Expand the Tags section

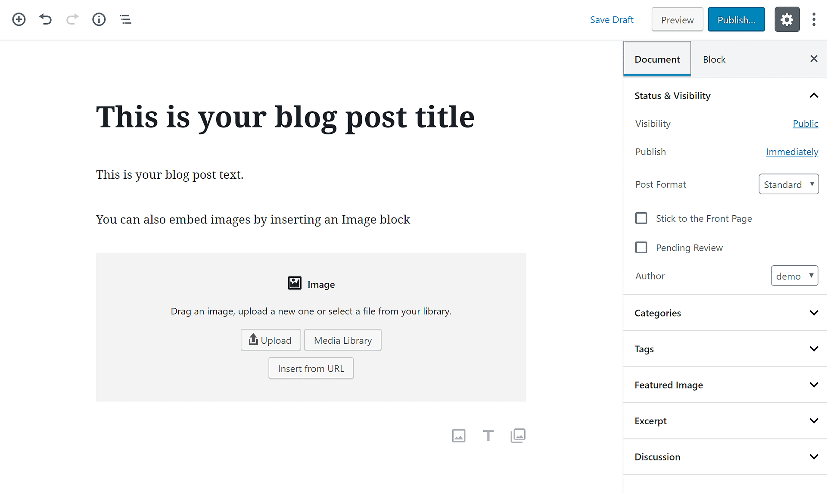(814, 349)
